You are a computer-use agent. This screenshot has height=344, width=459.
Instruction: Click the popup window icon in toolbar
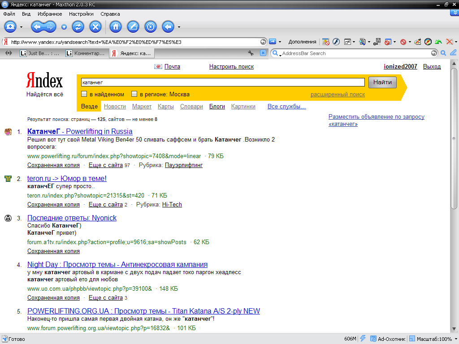tap(347, 42)
